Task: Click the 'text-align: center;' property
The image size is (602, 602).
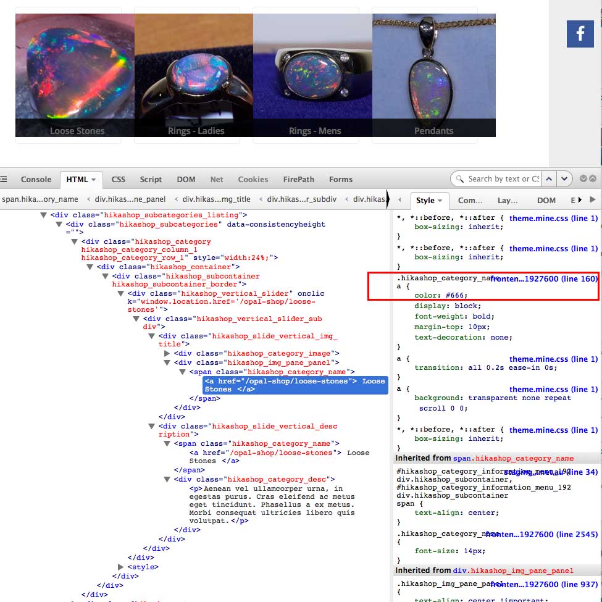Action: [456, 513]
